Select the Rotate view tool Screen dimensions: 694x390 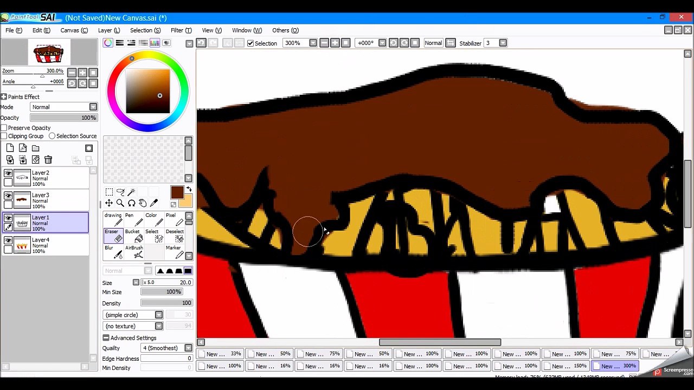pos(131,203)
